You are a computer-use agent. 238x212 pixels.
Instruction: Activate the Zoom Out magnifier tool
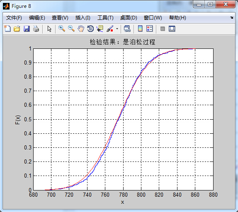click(x=71, y=29)
